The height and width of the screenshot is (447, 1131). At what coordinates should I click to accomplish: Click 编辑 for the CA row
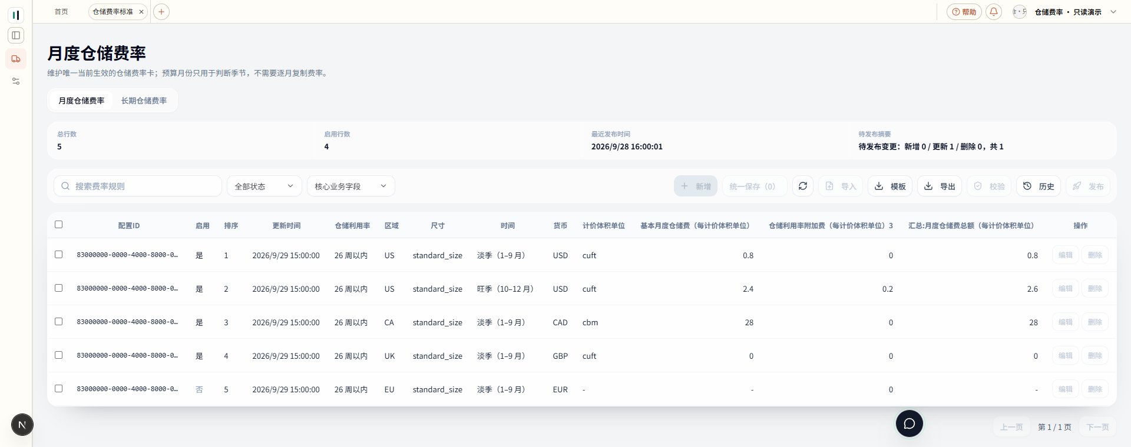tap(1065, 322)
